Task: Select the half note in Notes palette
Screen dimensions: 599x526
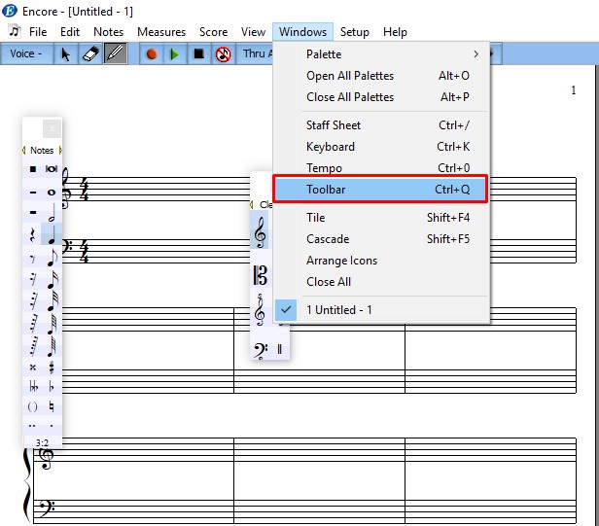Action: [x=52, y=213]
